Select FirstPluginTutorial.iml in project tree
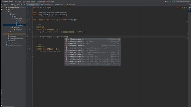Image resolution: width=191 pixels, height=107 pixels. [15, 38]
